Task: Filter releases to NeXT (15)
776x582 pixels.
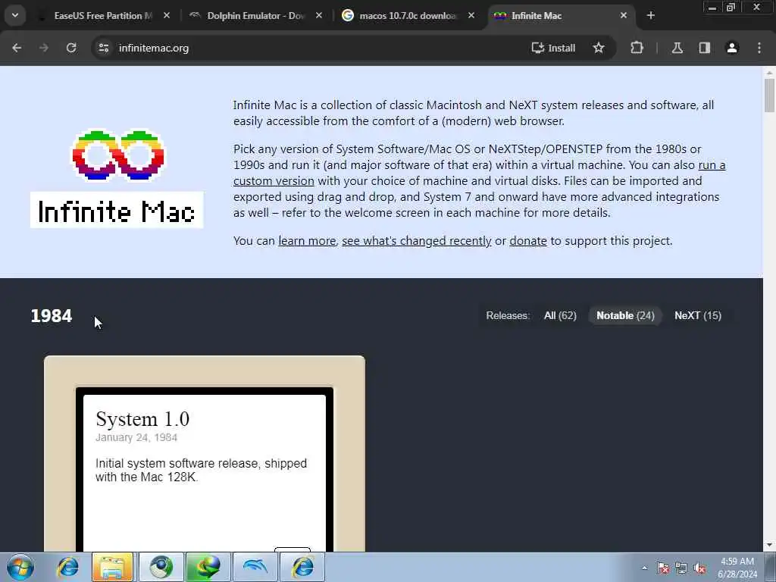Action: tap(698, 316)
